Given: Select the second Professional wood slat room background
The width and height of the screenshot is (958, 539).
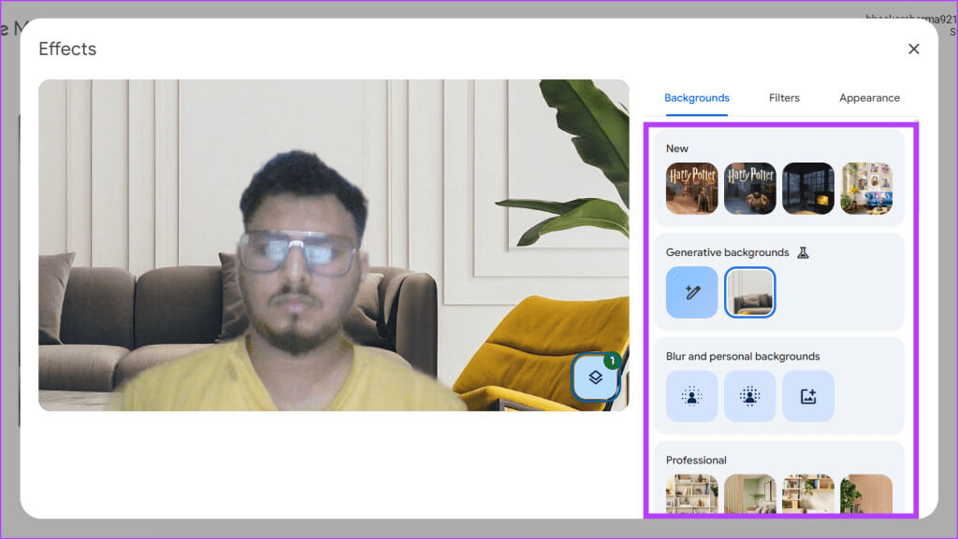Looking at the screenshot, I should pyautogui.click(x=749, y=494).
